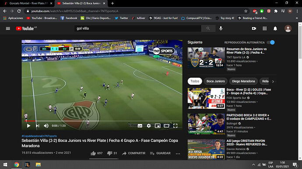Screen dimensions: 302x169
Task: Select the Boca Juniors filter chip
Action: (x=215, y=81)
